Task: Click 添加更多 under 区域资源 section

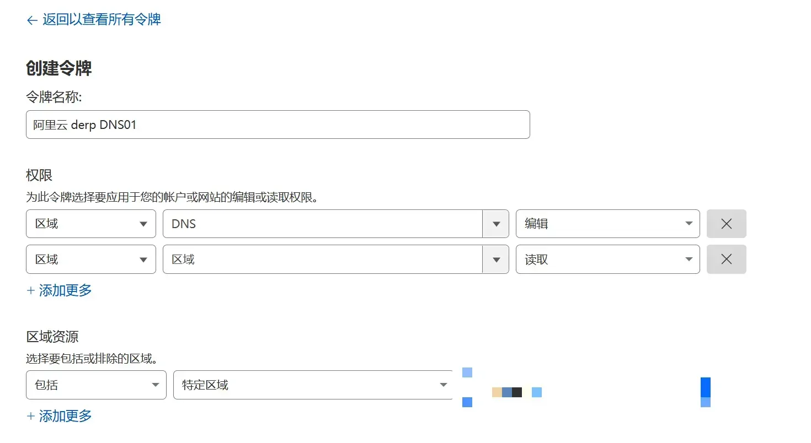Action: (x=60, y=416)
